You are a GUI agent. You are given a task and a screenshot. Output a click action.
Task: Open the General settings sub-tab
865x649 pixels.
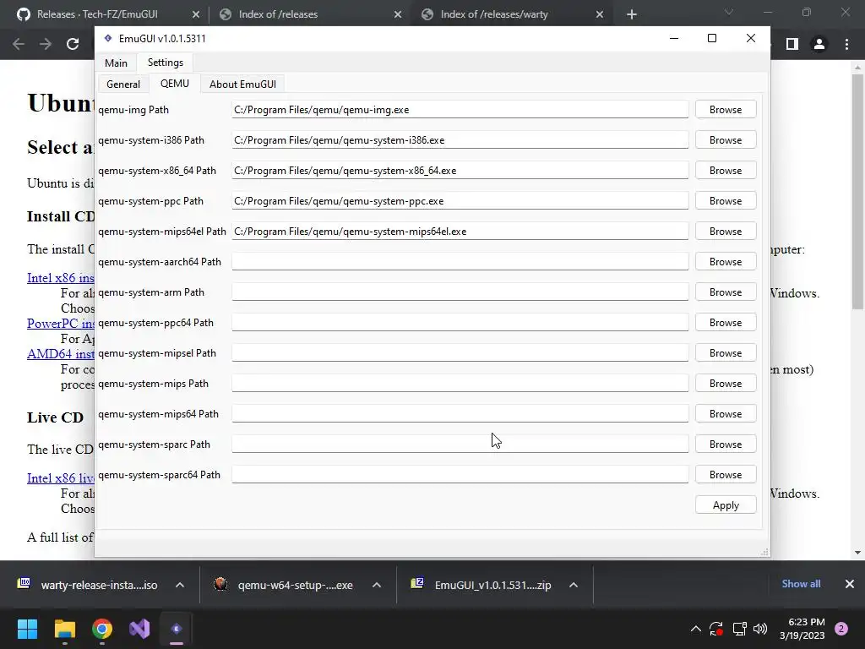tap(123, 84)
